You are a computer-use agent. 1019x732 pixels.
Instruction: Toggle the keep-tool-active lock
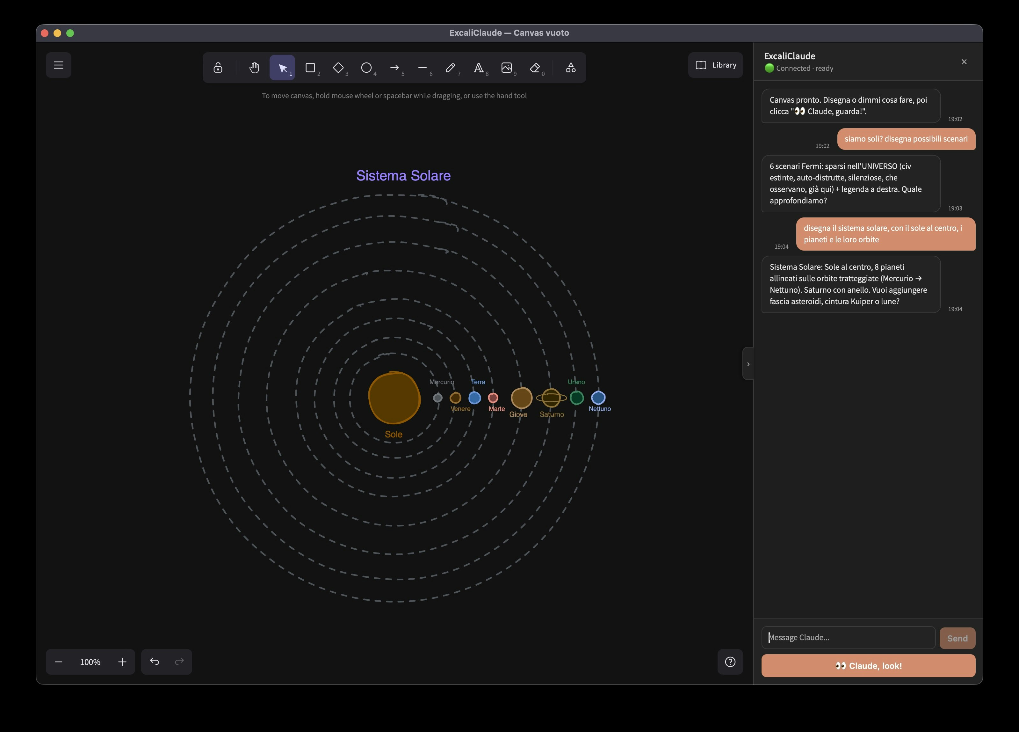[218, 68]
